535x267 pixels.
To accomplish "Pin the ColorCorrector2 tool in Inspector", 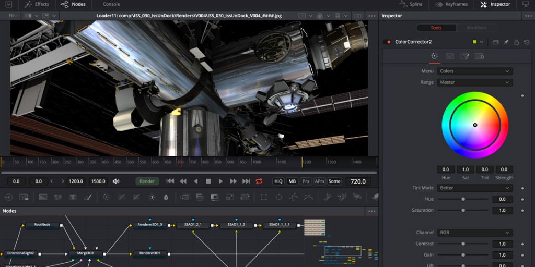I will [506, 42].
